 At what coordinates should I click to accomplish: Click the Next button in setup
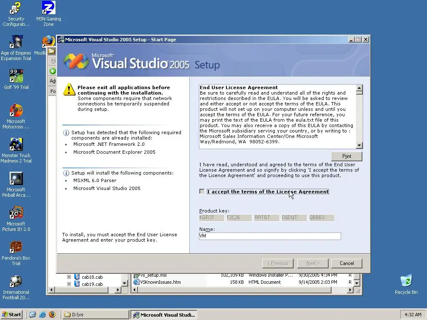coord(313,263)
